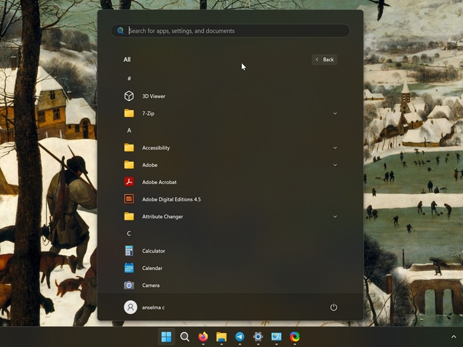This screenshot has height=347, width=463.
Task: Click the 'Calculator' label
Action: coord(153,251)
